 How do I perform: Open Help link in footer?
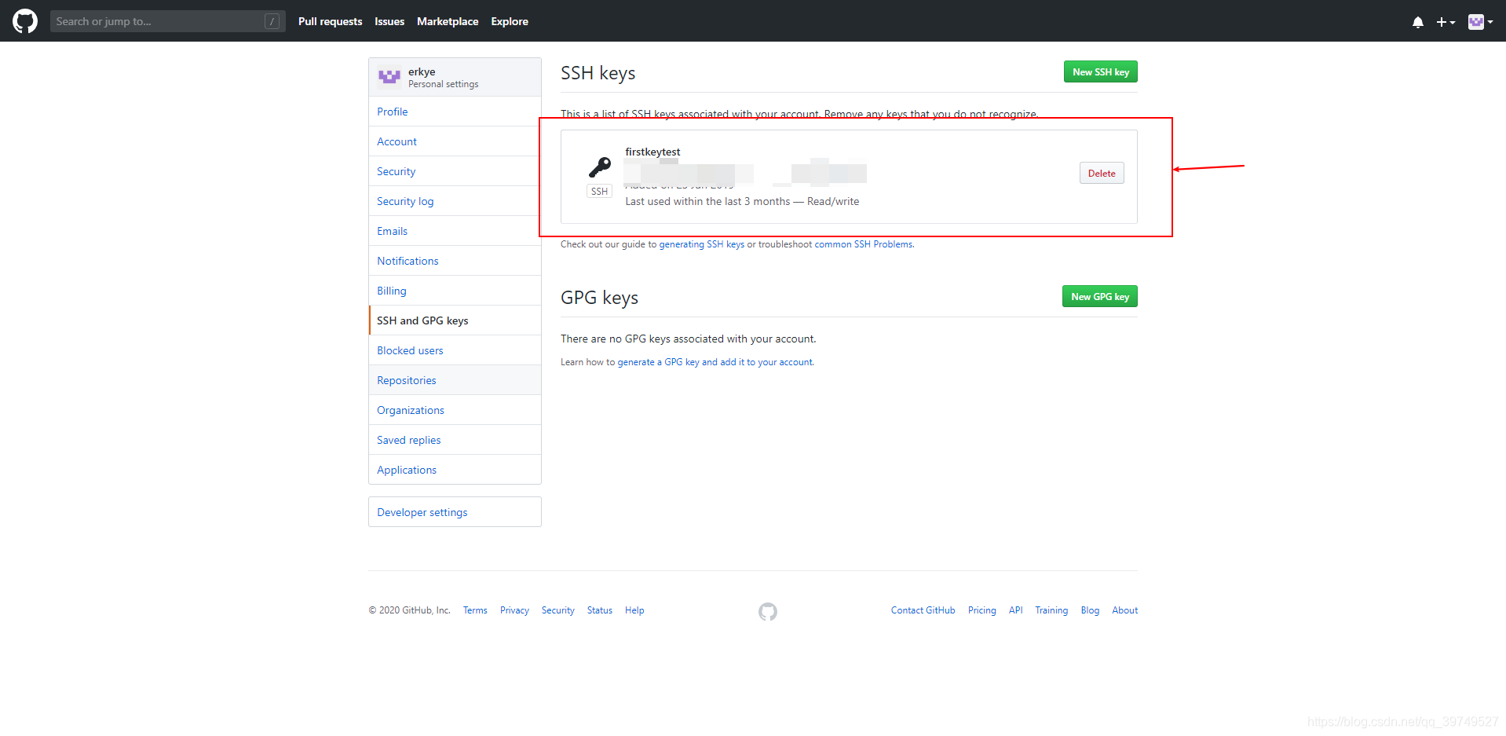tap(634, 610)
